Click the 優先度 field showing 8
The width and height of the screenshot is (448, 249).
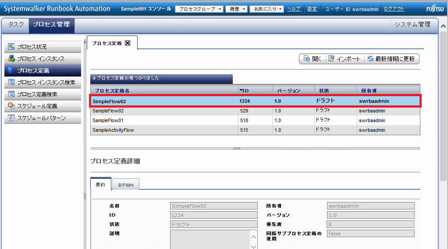coord(370,224)
